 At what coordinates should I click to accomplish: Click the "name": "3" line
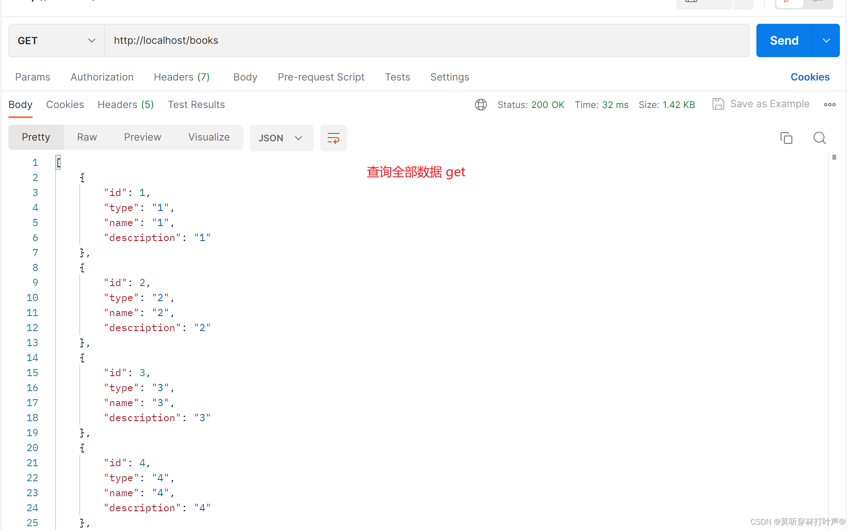pyautogui.click(x=139, y=403)
